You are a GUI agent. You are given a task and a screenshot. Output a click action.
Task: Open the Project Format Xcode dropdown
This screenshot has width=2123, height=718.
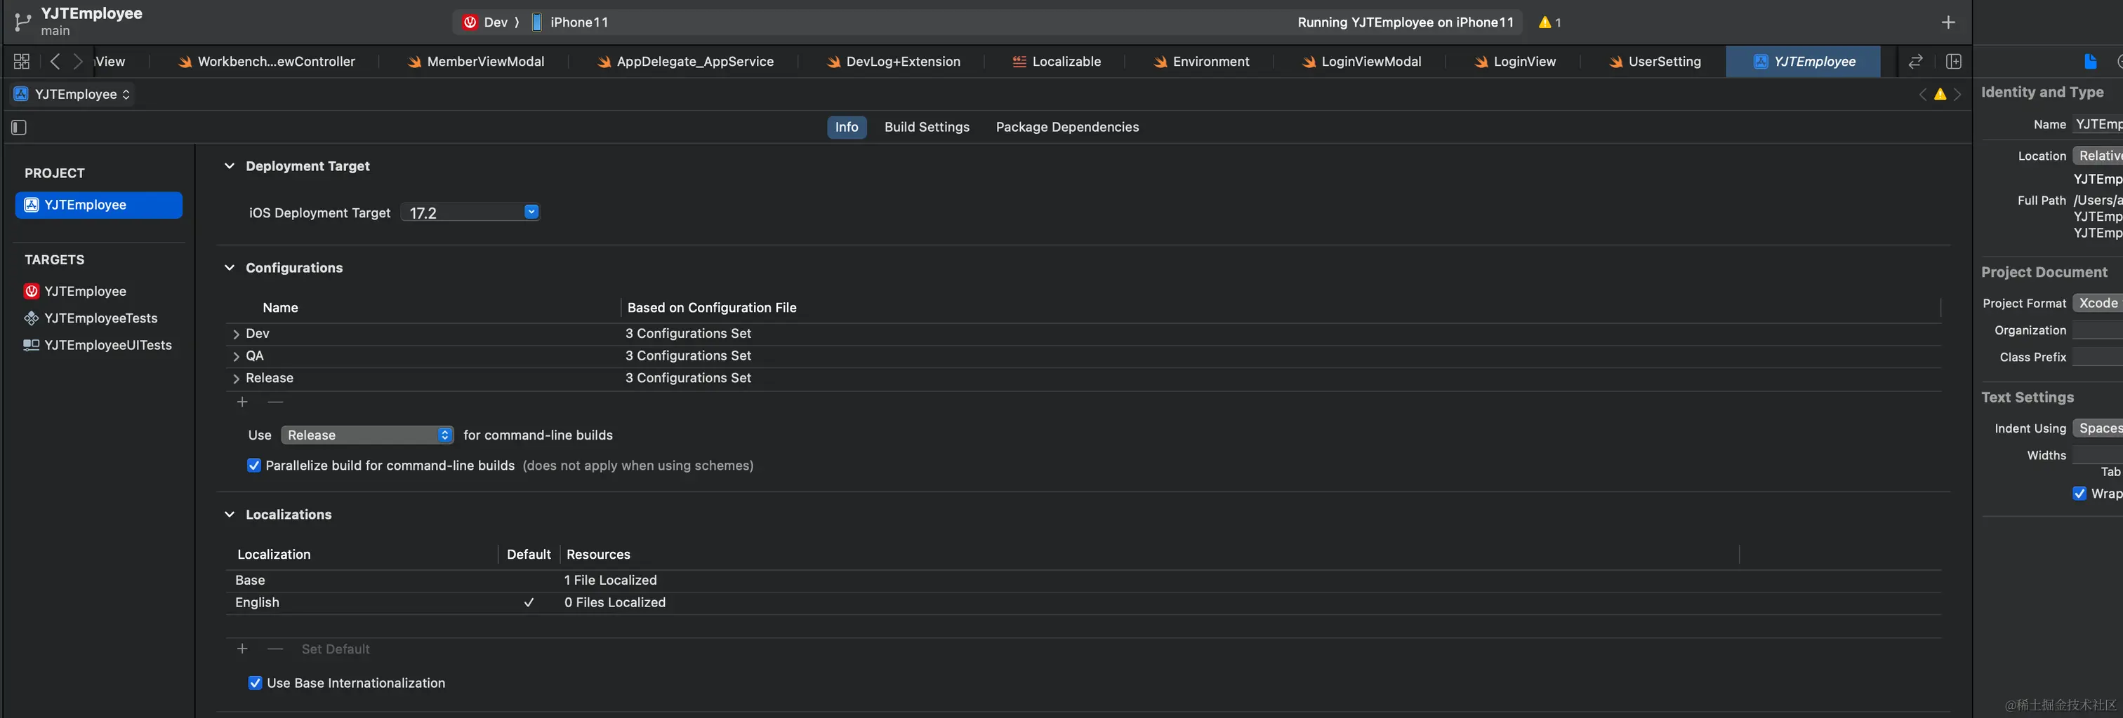click(x=2098, y=304)
